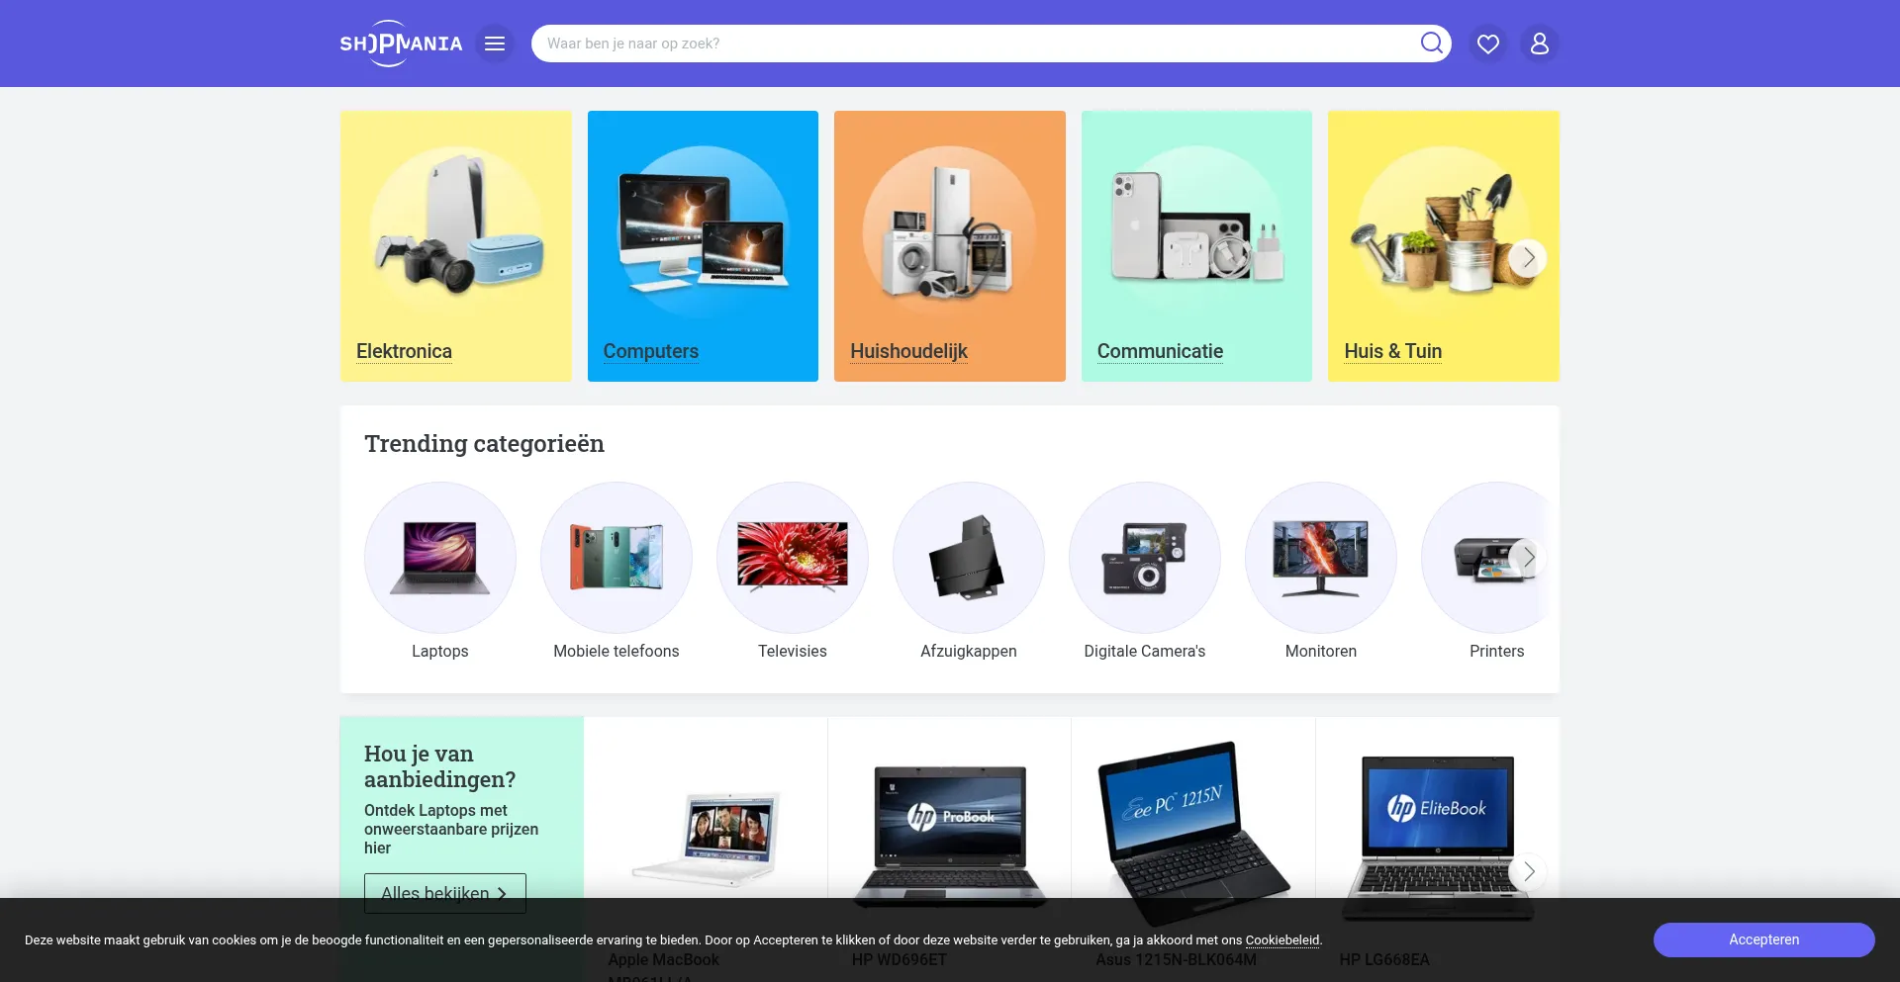Open the hamburger menu next to logo
The height and width of the screenshot is (982, 1900).
point(495,44)
